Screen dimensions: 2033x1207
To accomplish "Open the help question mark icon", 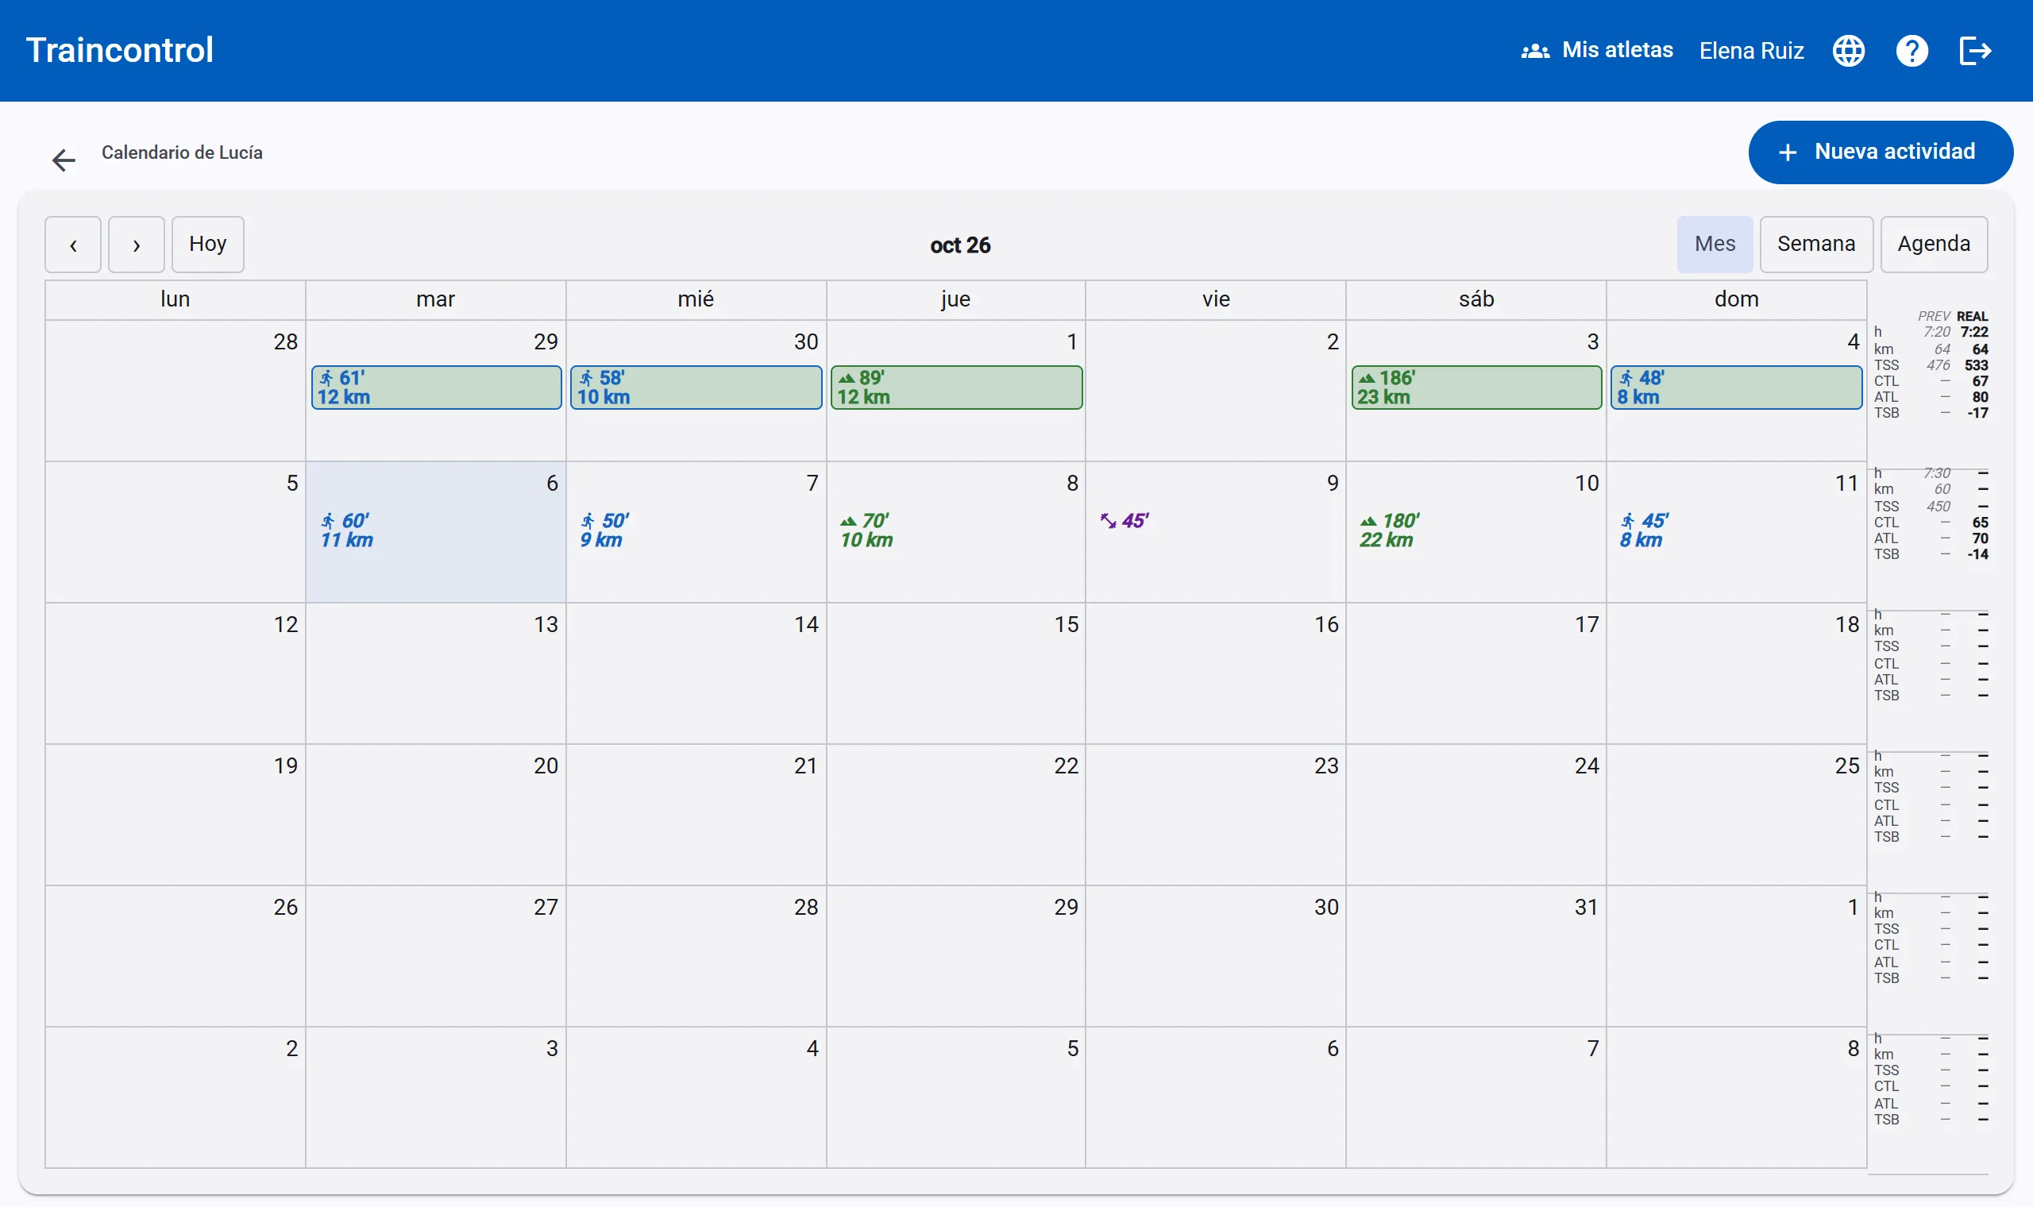I will tap(1911, 51).
